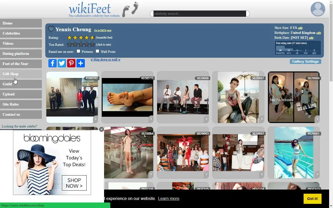Screen dimensions: 333x208
Task: Click the beautiful votes bar in rating stats
Action: (x=280, y=49)
